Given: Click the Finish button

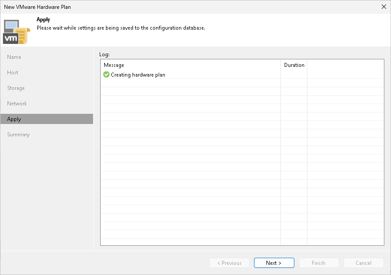Looking at the screenshot, I should (x=319, y=263).
